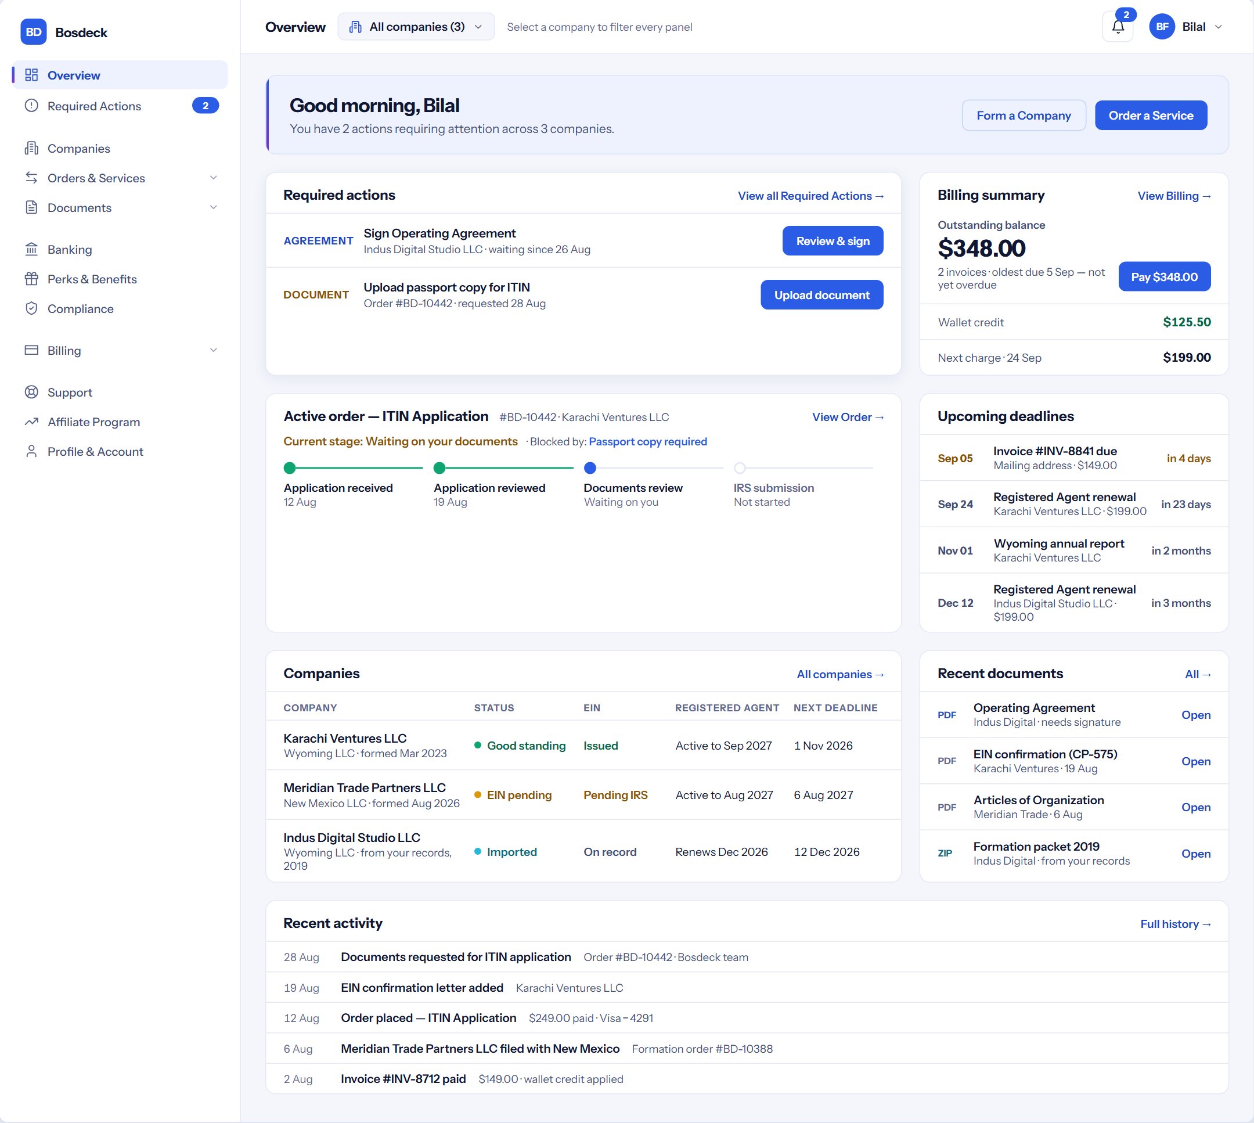Viewport: 1254px width, 1123px height.
Task: Open the EIN confirmation (CP-575) document
Action: pyautogui.click(x=1196, y=761)
